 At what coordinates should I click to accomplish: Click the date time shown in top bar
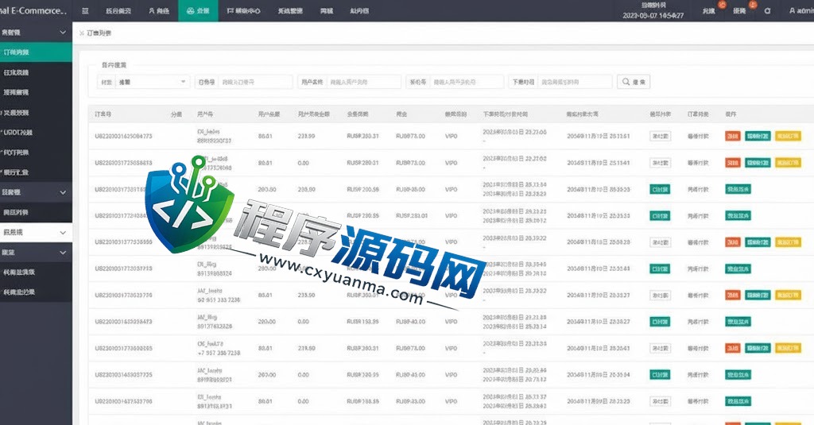[x=653, y=16]
